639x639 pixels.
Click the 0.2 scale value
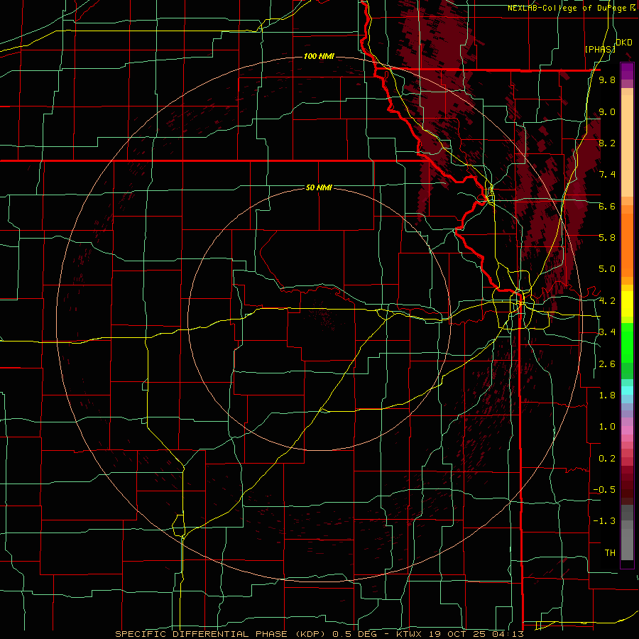coord(607,459)
